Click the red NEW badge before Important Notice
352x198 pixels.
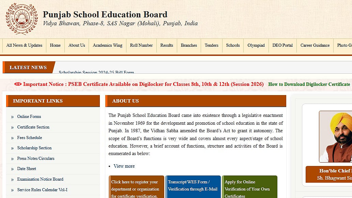click(18, 84)
